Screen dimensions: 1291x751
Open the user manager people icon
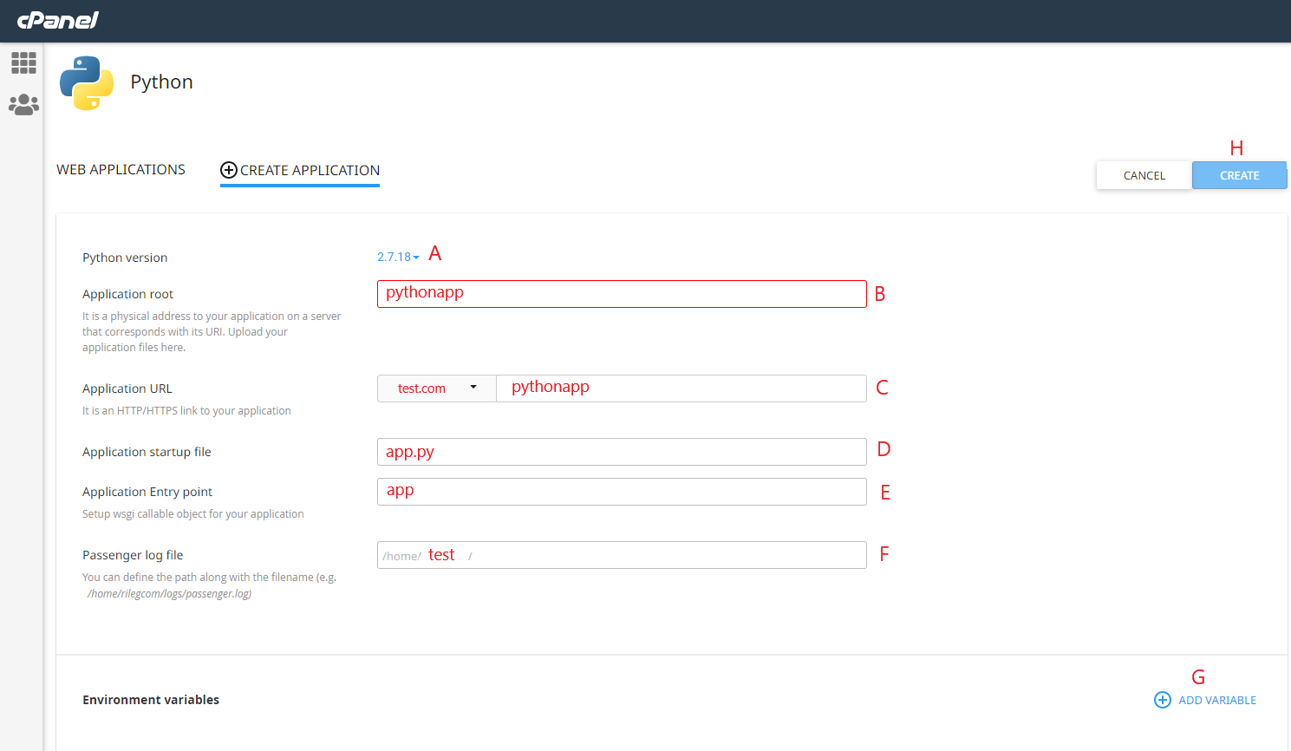coord(23,105)
